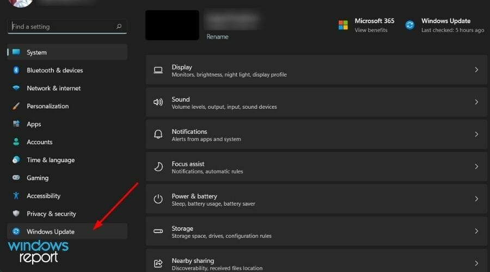
Task: Click the Sound speaker icon
Action: [x=158, y=102]
